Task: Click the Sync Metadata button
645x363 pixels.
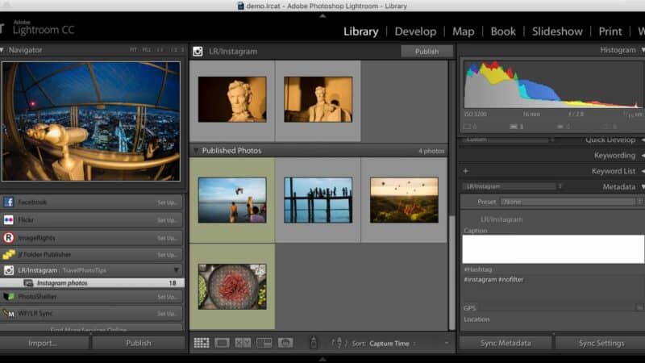Action: (x=506, y=343)
